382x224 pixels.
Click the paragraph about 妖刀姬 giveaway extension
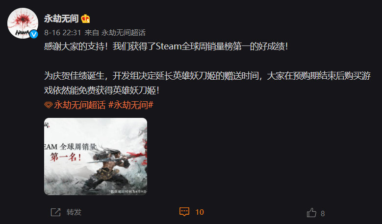click(207, 83)
